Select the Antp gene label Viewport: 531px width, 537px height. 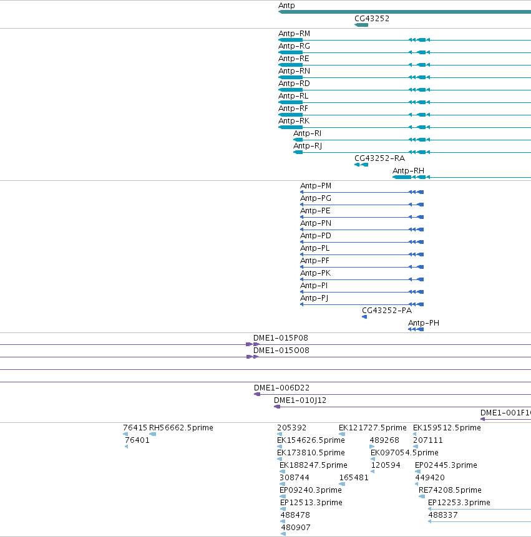[286, 6]
